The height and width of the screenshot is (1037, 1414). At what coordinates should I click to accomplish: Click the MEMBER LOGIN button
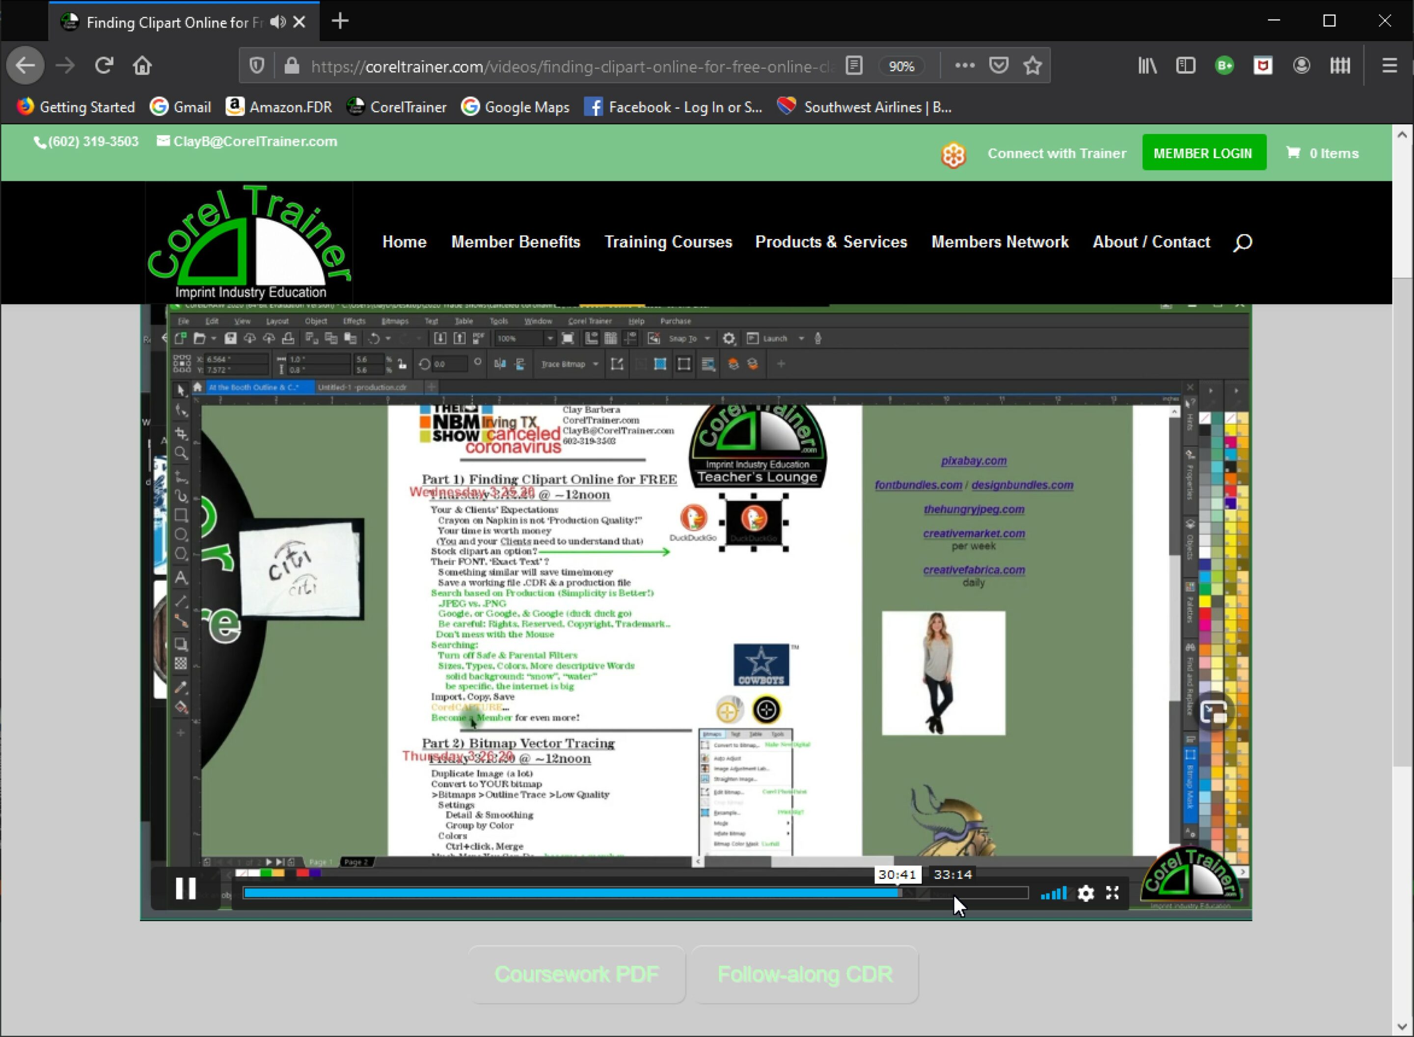1203,153
